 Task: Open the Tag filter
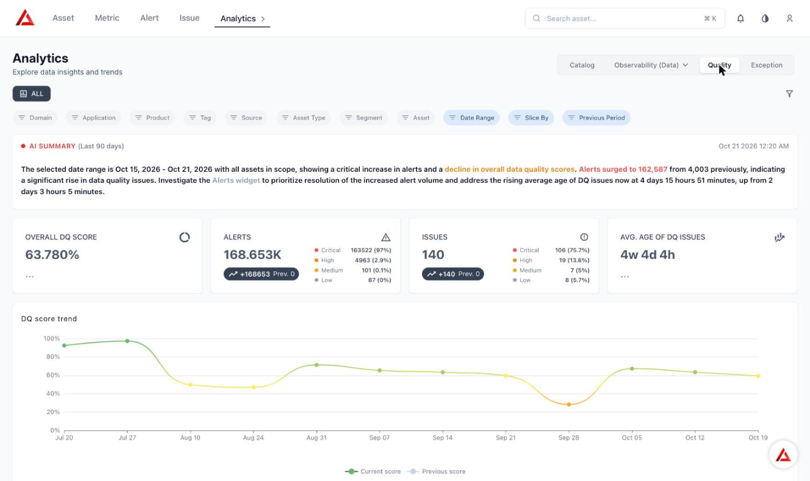click(200, 117)
